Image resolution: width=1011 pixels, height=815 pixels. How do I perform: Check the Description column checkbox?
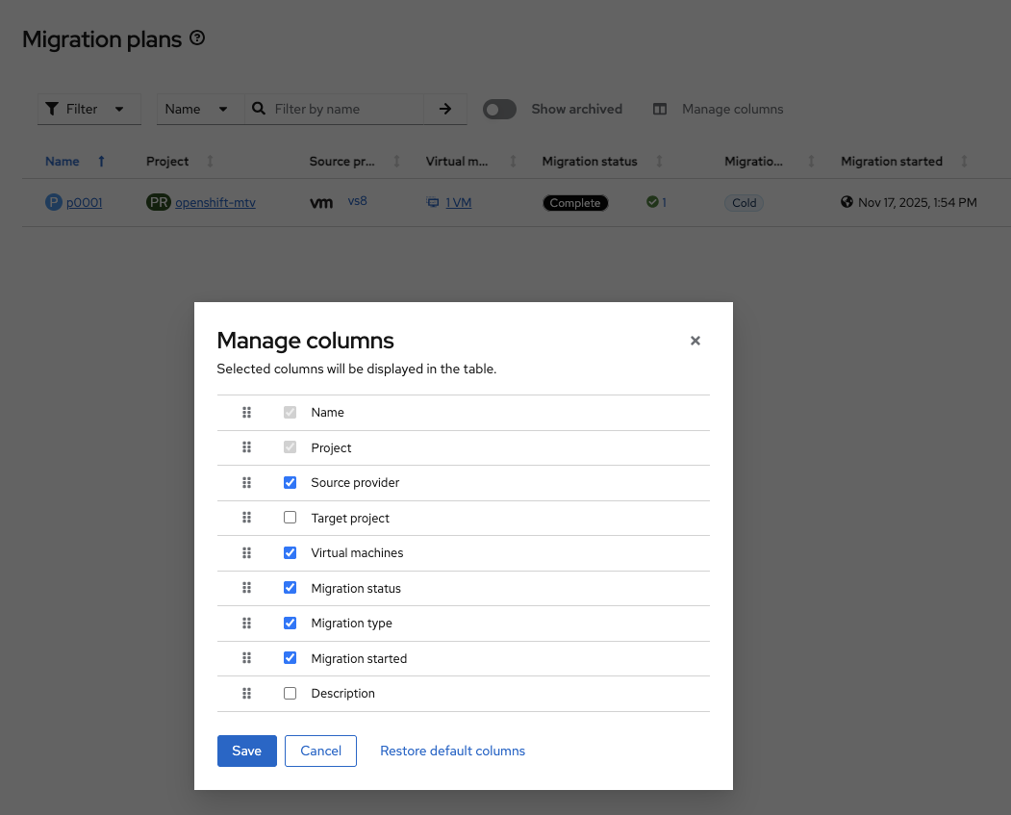pyautogui.click(x=291, y=693)
